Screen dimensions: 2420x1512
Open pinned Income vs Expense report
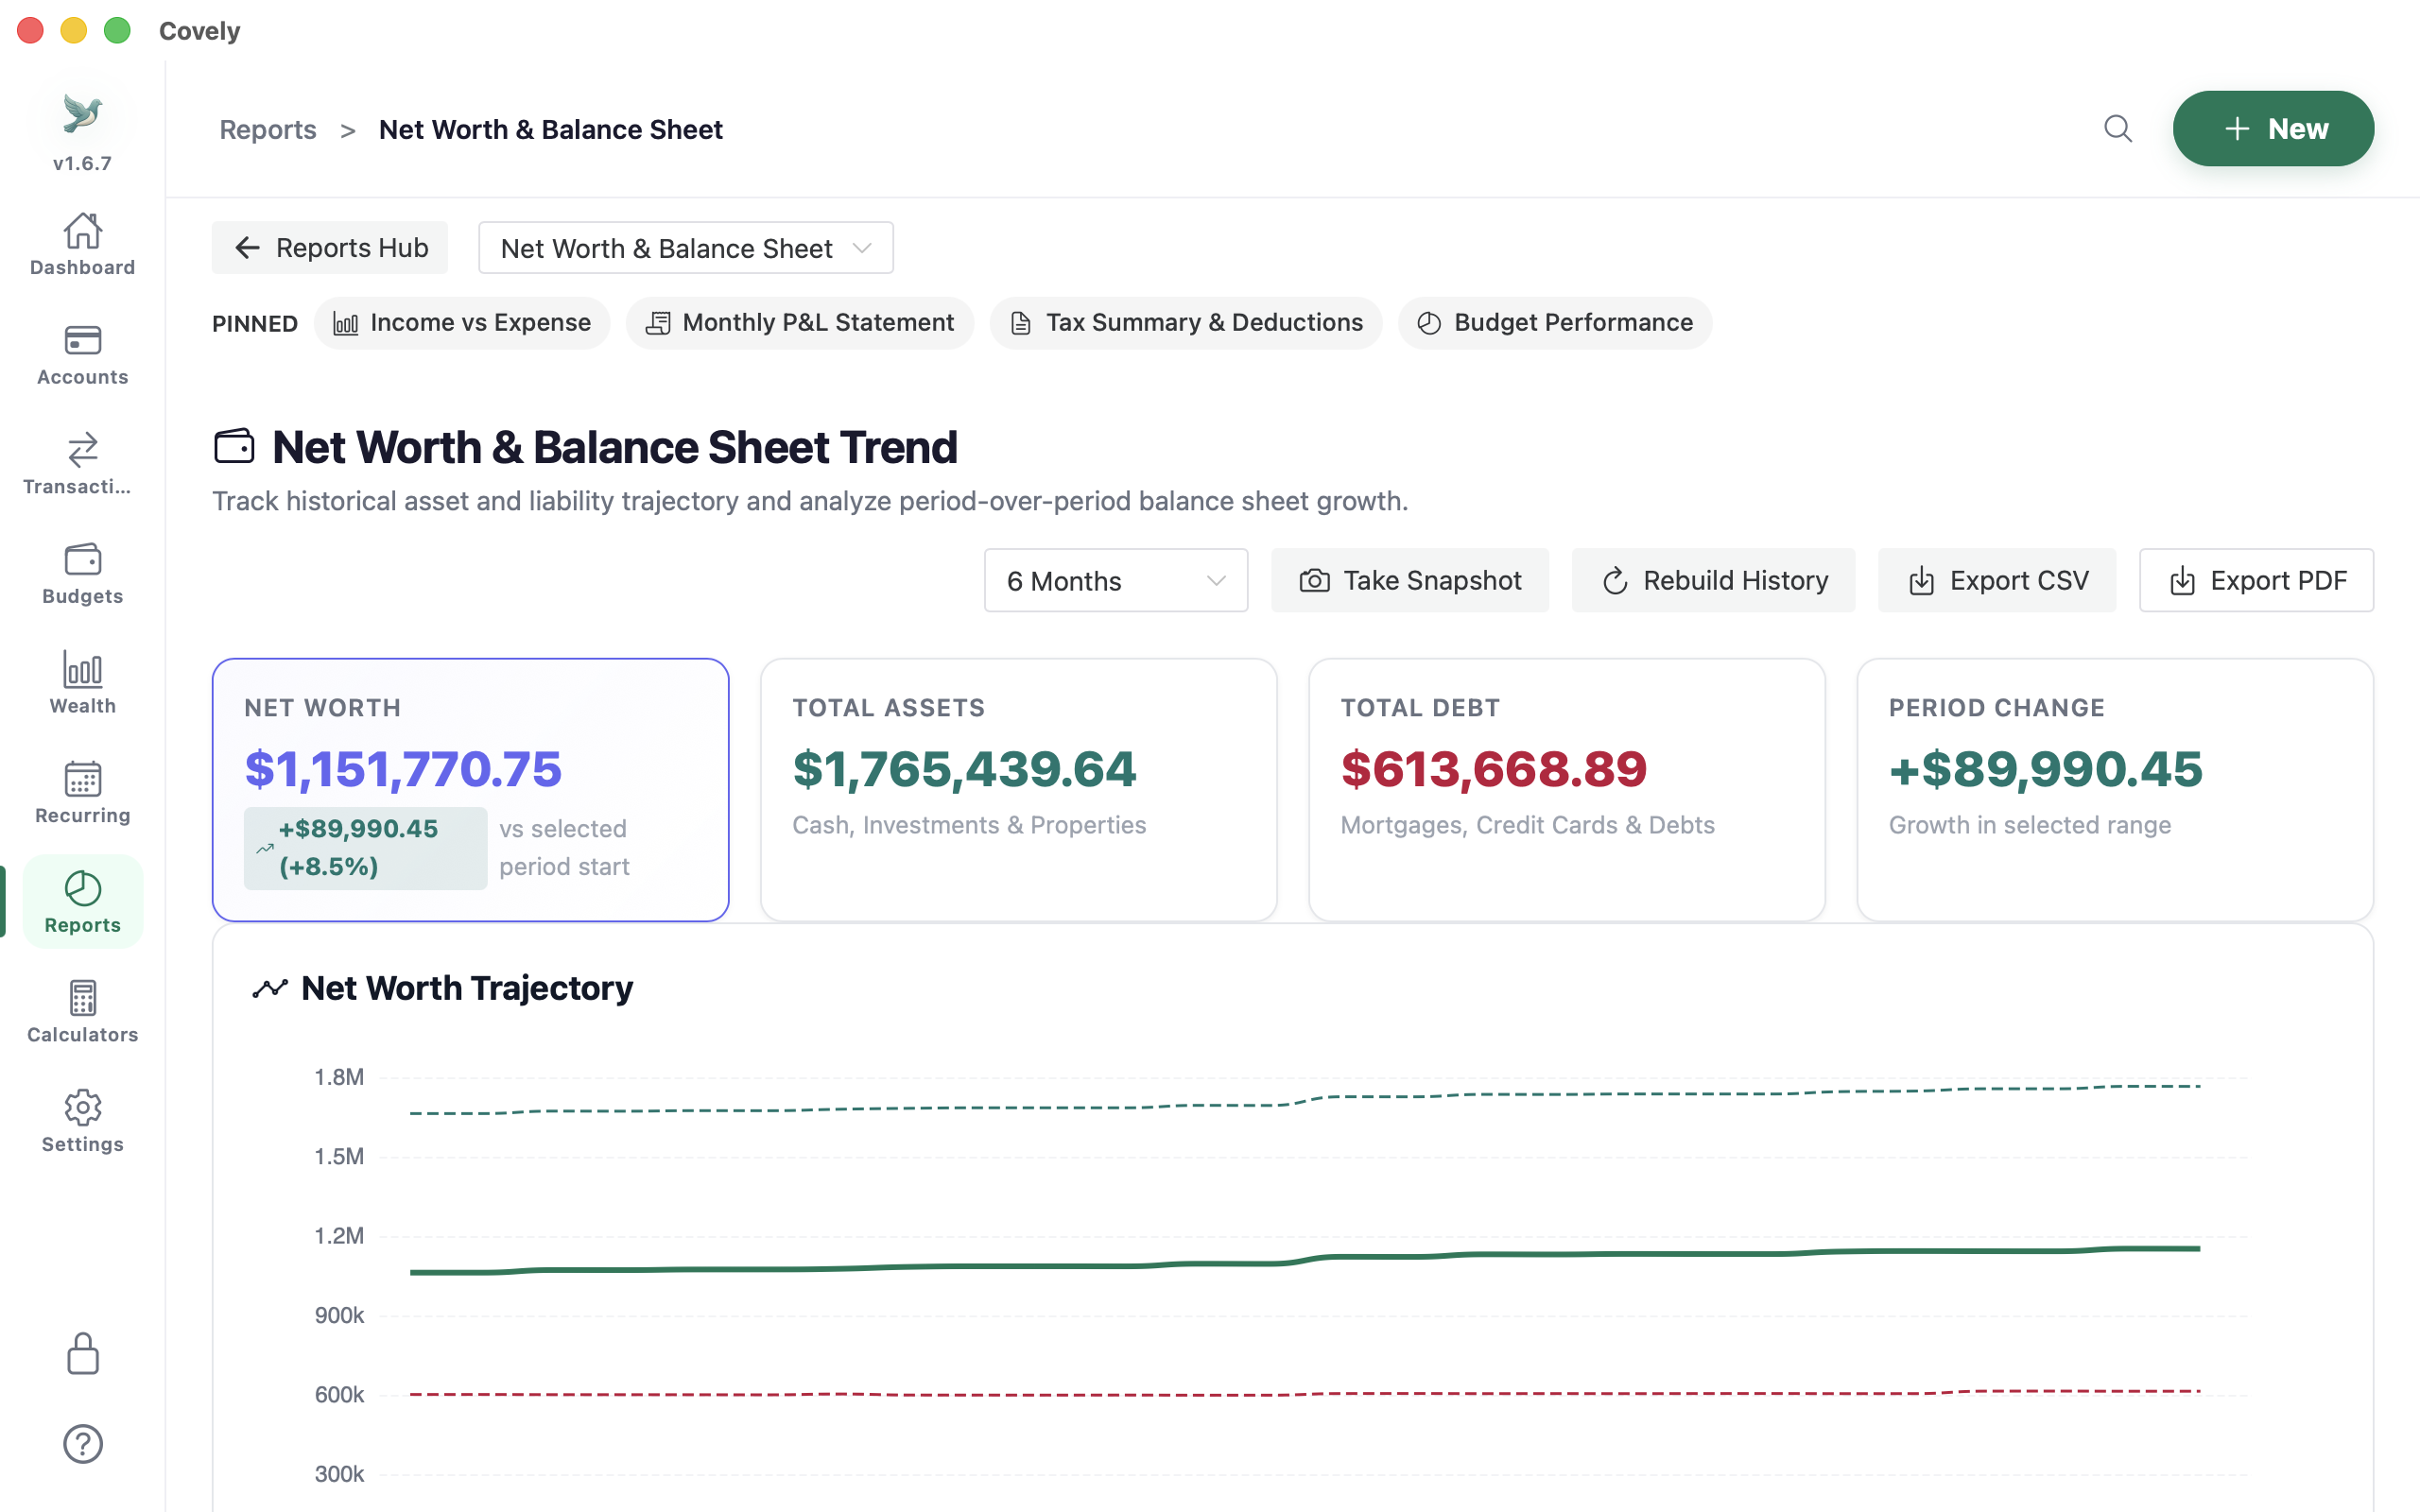pyautogui.click(x=462, y=323)
